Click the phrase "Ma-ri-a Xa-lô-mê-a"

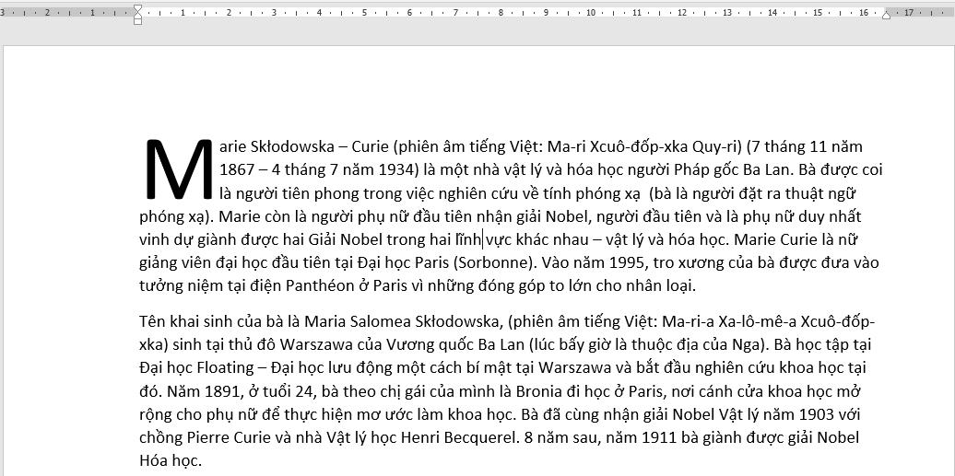pos(729,321)
